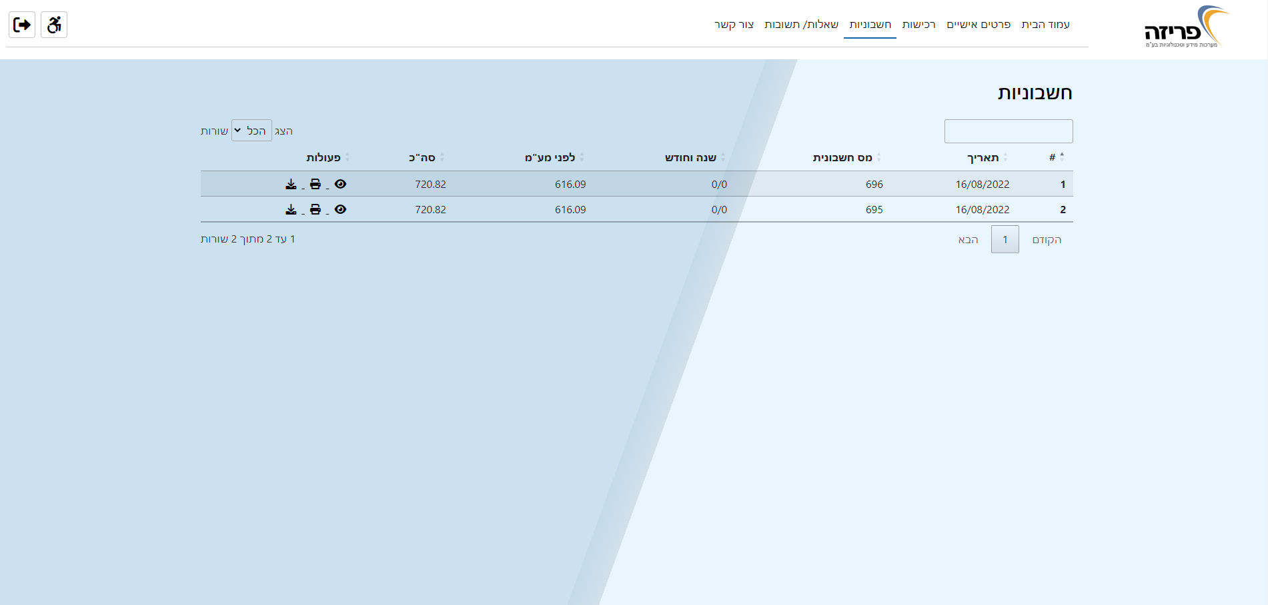Click the הבא pagination button
Viewport: 1268px width, 605px height.
pyautogui.click(x=968, y=240)
